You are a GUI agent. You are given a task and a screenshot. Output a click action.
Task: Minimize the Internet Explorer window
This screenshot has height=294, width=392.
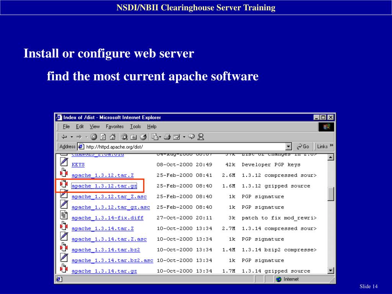click(x=317, y=117)
